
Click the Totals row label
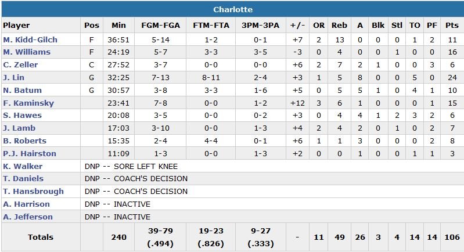[40, 237]
